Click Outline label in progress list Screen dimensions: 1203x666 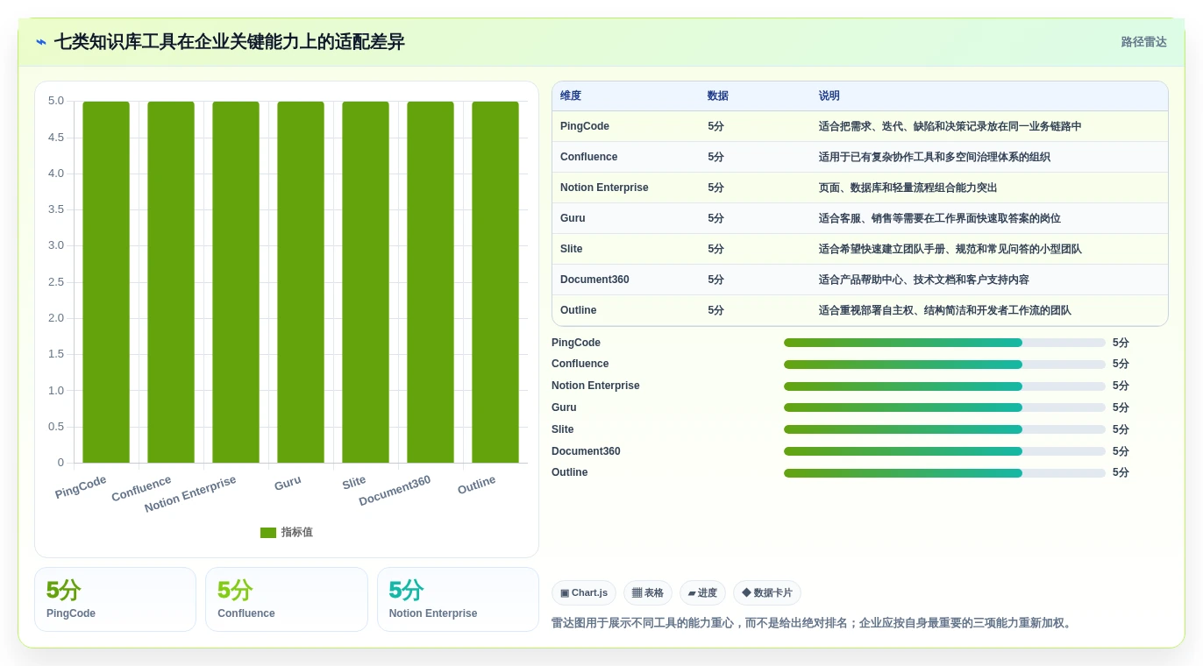(570, 472)
